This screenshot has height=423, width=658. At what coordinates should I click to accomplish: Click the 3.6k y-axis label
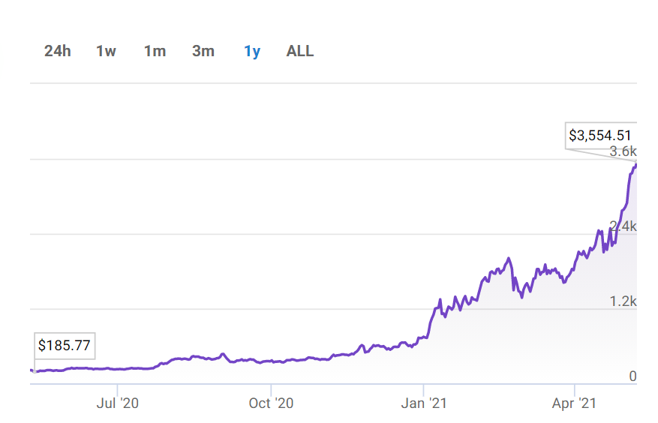623,151
